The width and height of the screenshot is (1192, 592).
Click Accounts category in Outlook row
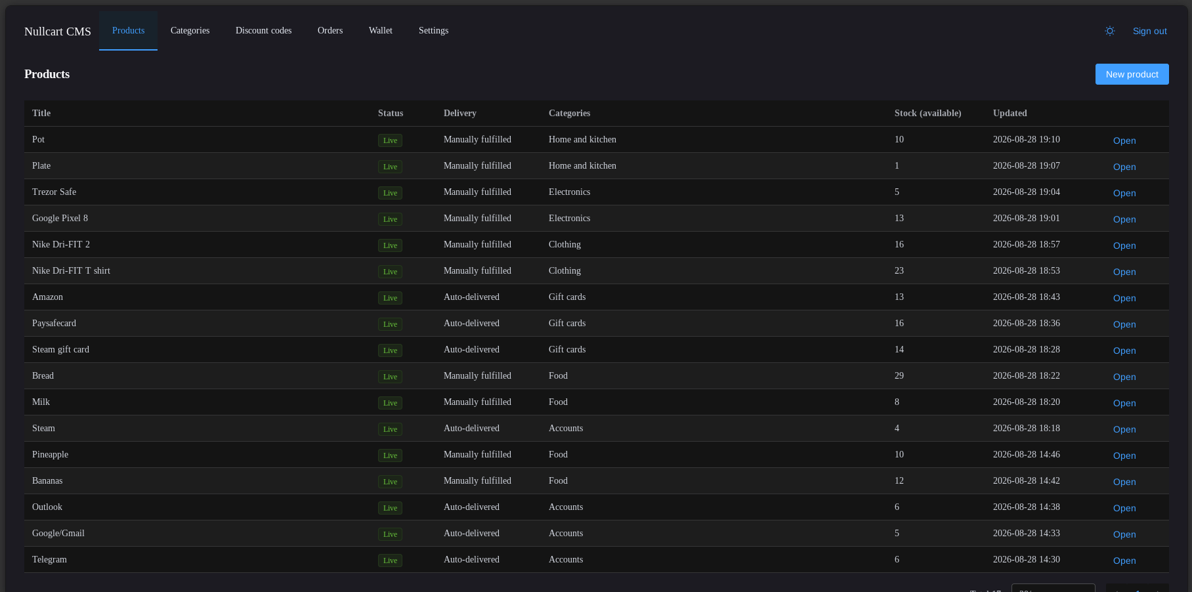click(x=566, y=507)
